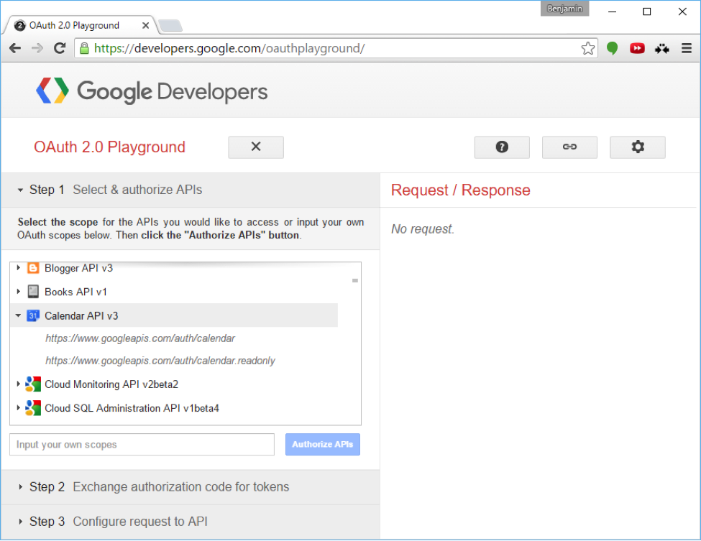701x541 pixels.
Task: Click the Books API v1 label
Action: click(75, 292)
